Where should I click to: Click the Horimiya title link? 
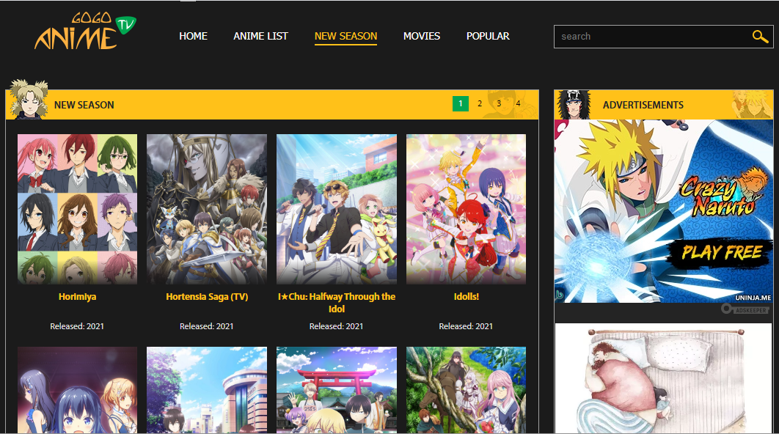pos(78,296)
